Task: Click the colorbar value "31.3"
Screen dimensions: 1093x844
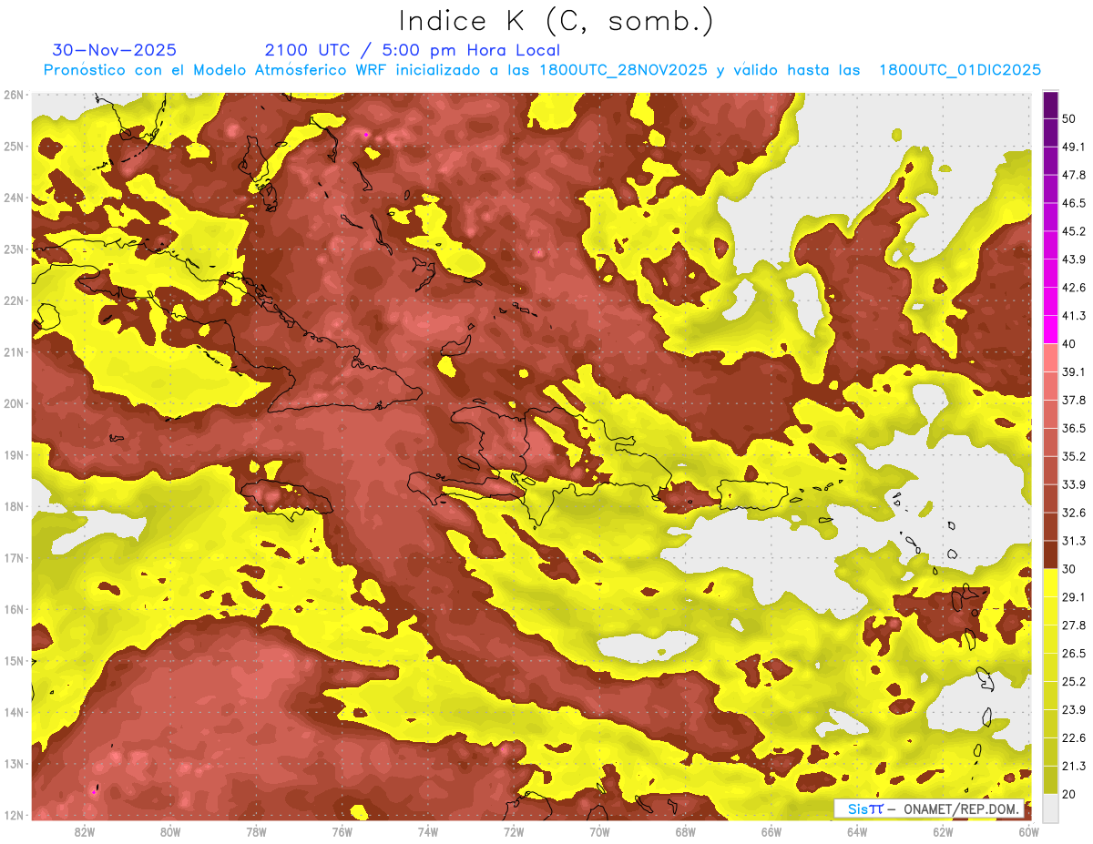Action: click(1073, 541)
